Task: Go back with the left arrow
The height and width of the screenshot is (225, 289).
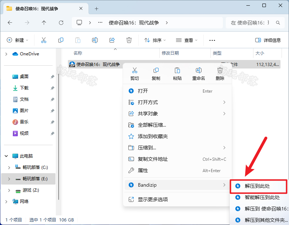Action: coord(10,23)
